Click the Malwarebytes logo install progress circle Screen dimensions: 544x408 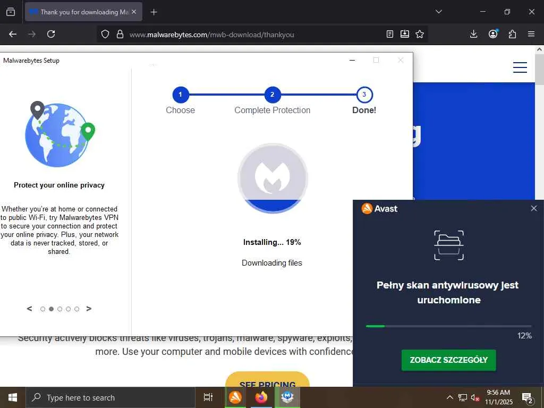coord(273,178)
